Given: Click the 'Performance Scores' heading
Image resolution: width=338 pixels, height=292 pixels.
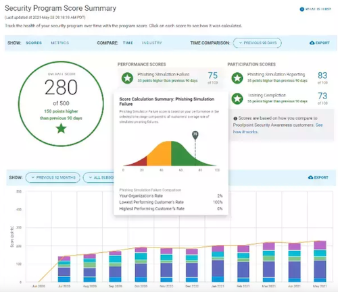Looking at the screenshot, I should [141, 64].
